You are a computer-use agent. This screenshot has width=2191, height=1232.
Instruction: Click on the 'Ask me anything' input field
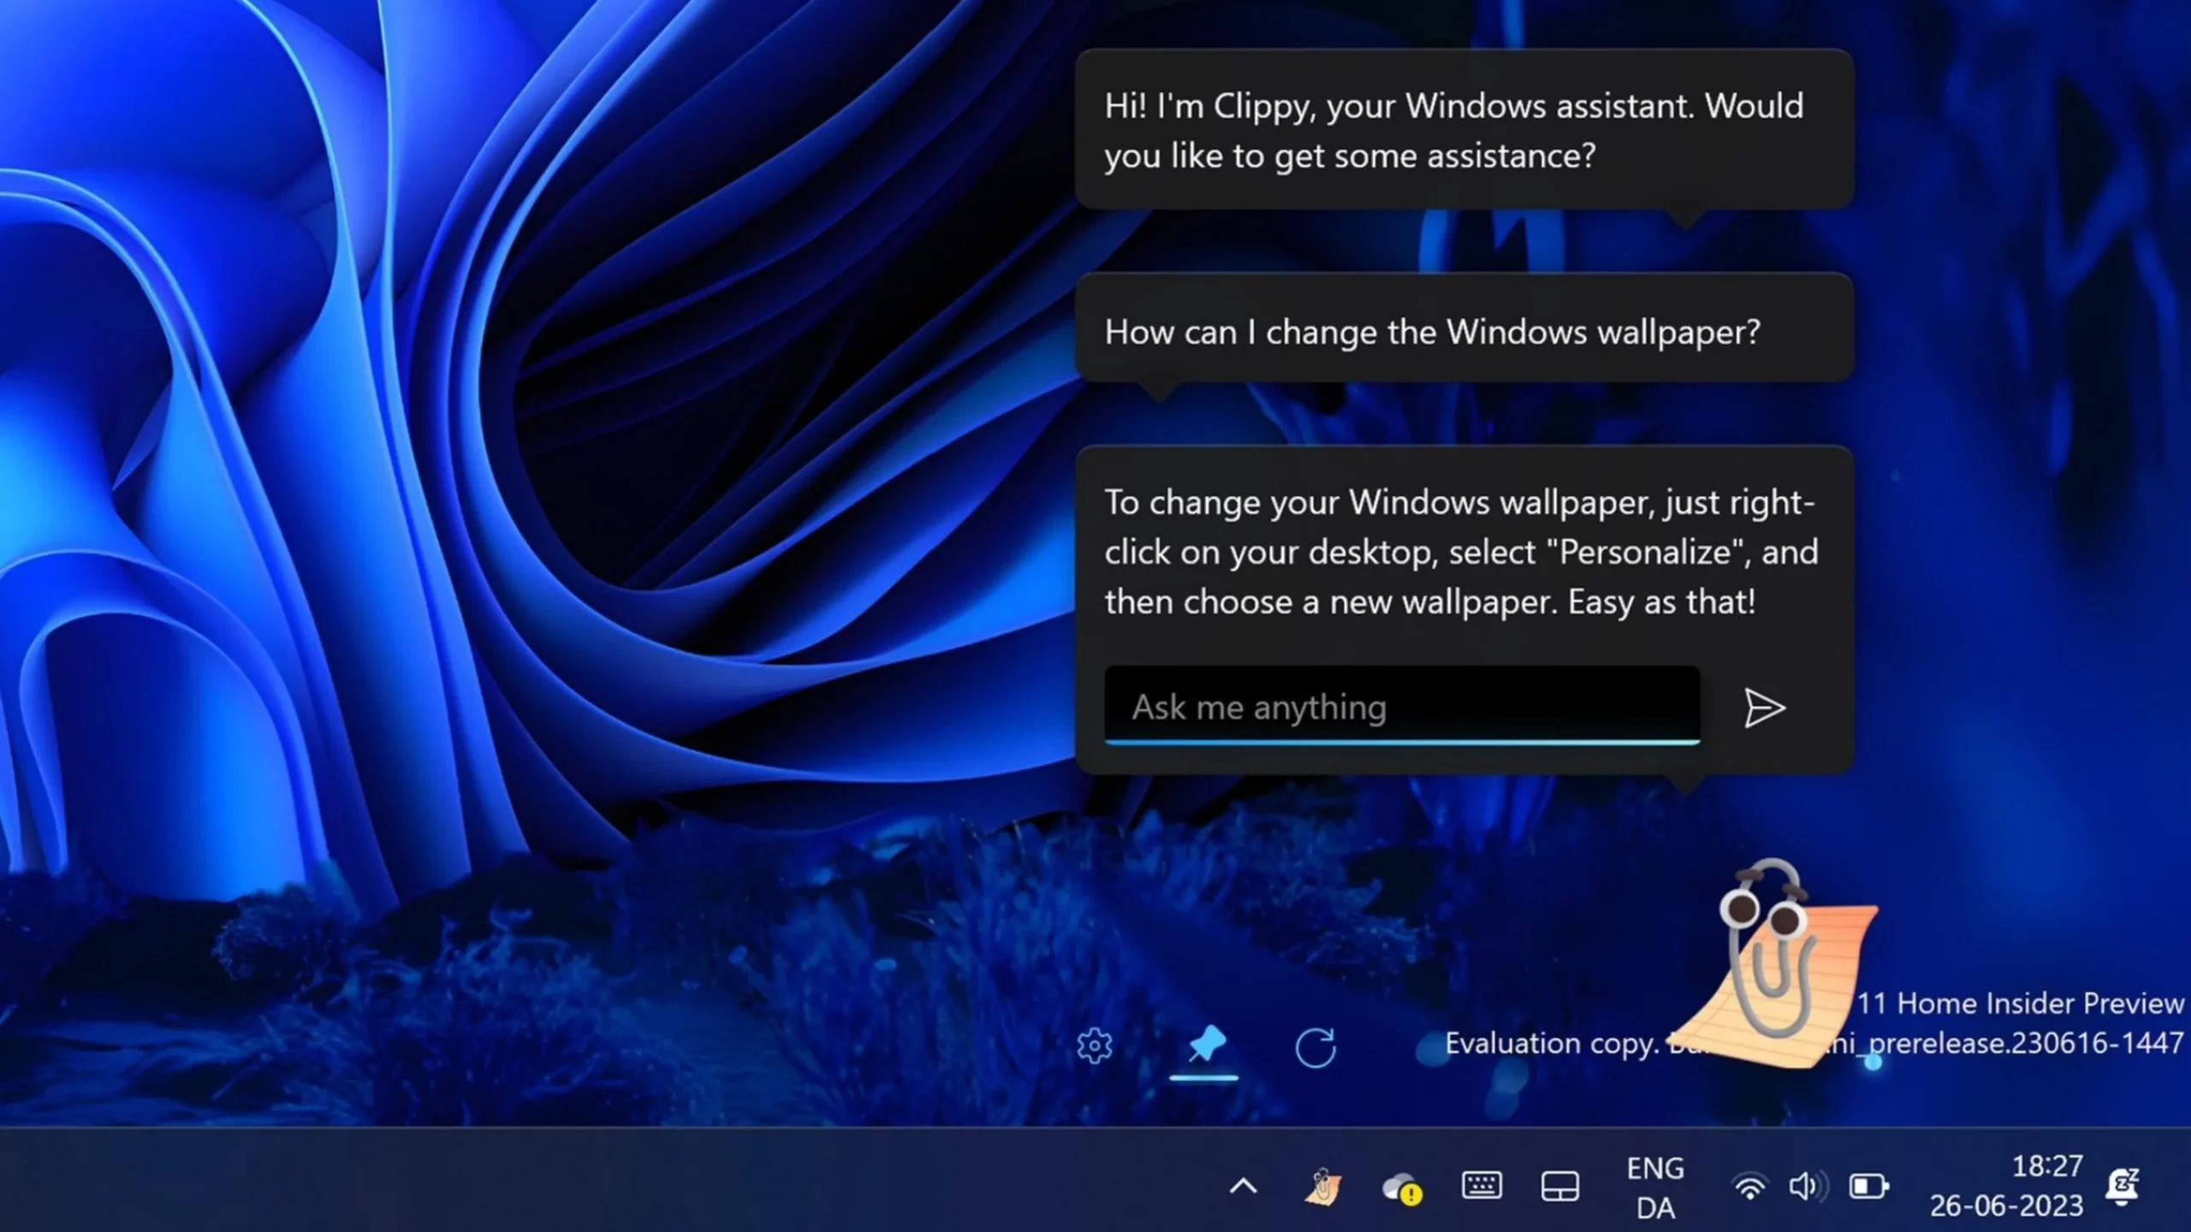pos(1399,706)
